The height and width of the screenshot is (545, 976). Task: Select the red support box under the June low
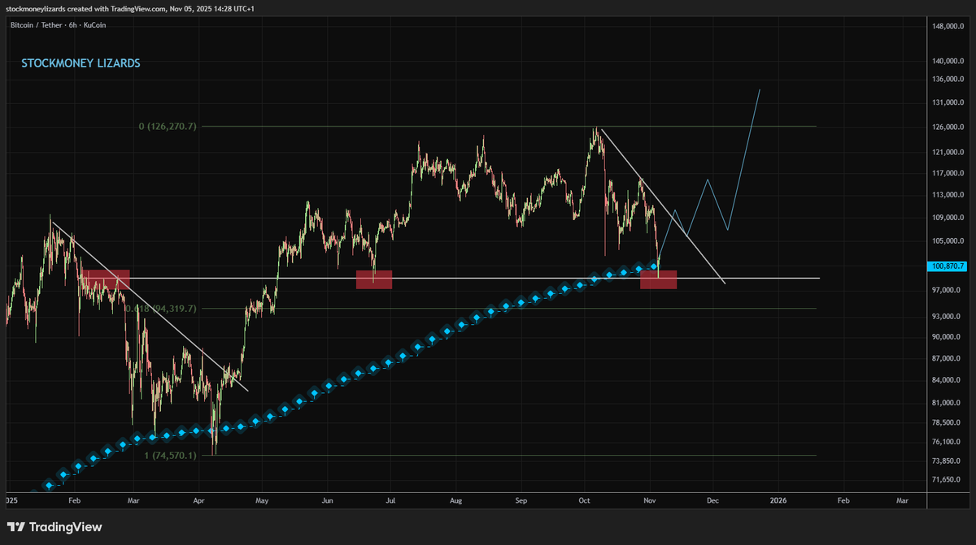tap(374, 279)
